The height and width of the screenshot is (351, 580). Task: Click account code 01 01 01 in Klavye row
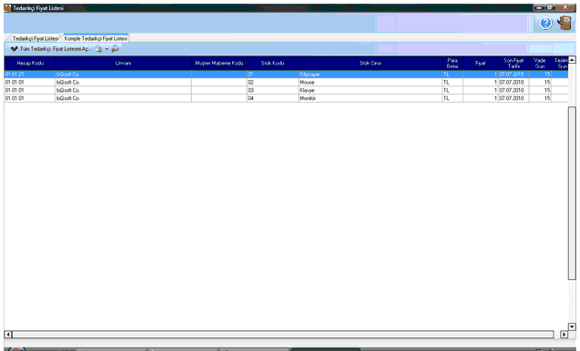coord(30,90)
